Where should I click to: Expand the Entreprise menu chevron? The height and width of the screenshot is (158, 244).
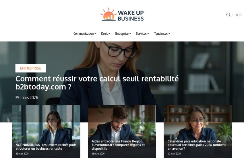pyautogui.click(x=130, y=34)
